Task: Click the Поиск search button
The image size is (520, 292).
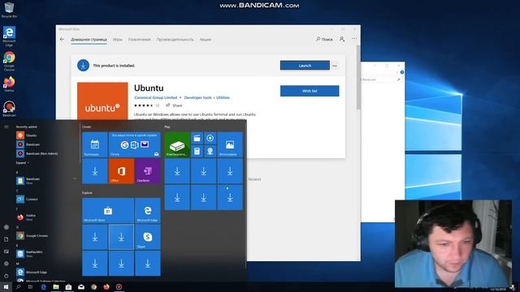Action: pos(324,39)
